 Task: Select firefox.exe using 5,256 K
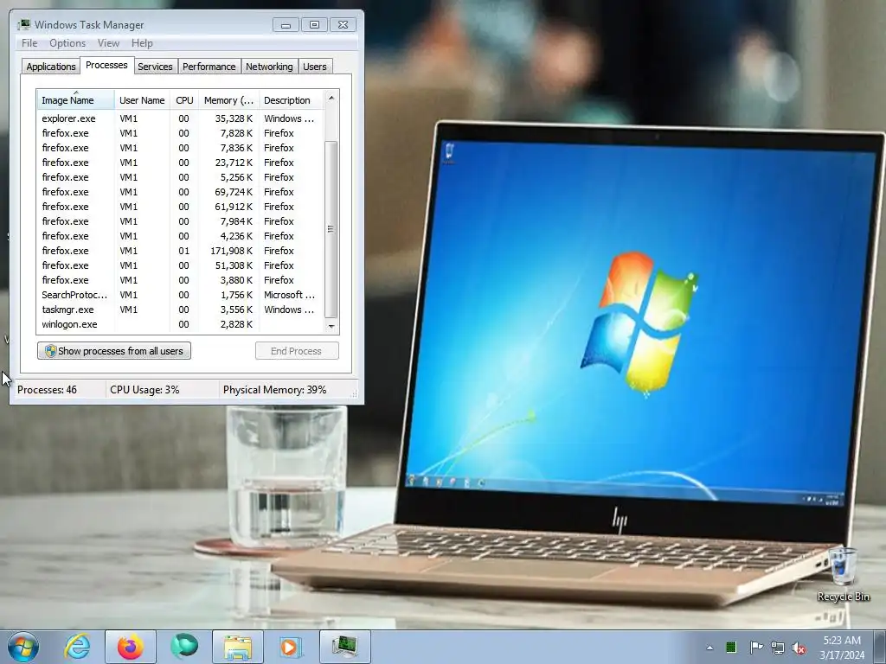(180, 177)
